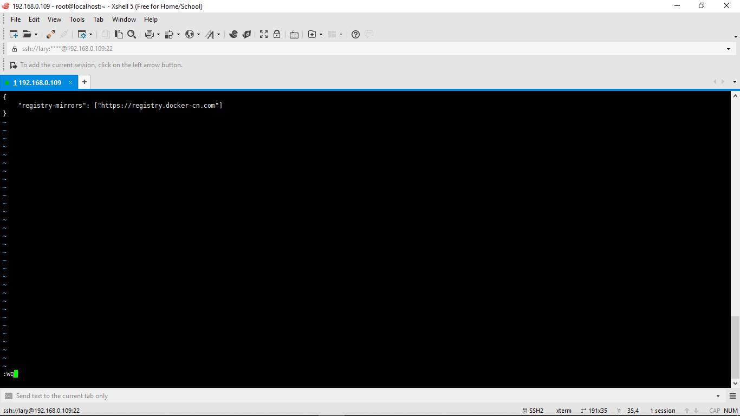Open the Tools menu
The image size is (740, 416).
coord(77,19)
